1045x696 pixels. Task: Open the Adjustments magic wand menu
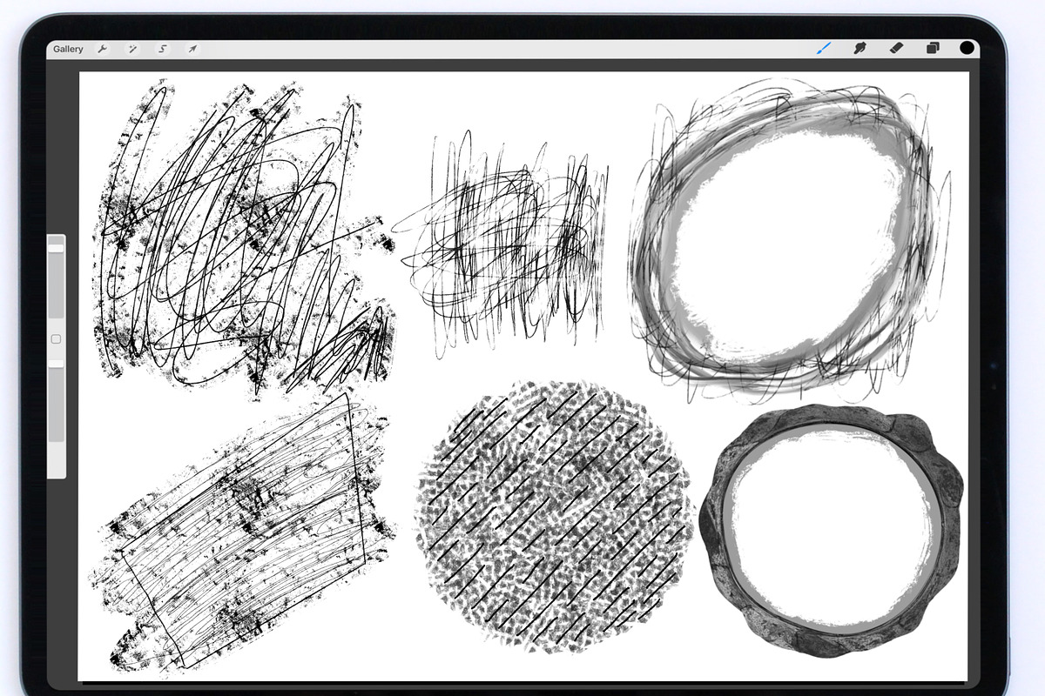pyautogui.click(x=132, y=49)
